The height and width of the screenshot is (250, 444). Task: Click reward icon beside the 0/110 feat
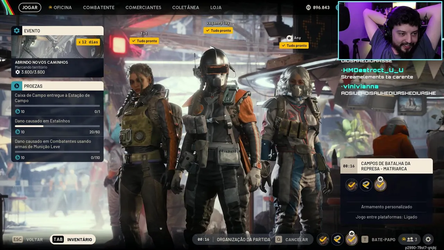coord(18,158)
